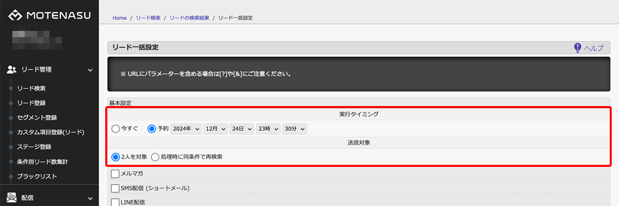Image resolution: width=619 pixels, height=206 pixels.
Task: Collapse the リード管理 sidebar section chevron
Action: click(x=90, y=70)
